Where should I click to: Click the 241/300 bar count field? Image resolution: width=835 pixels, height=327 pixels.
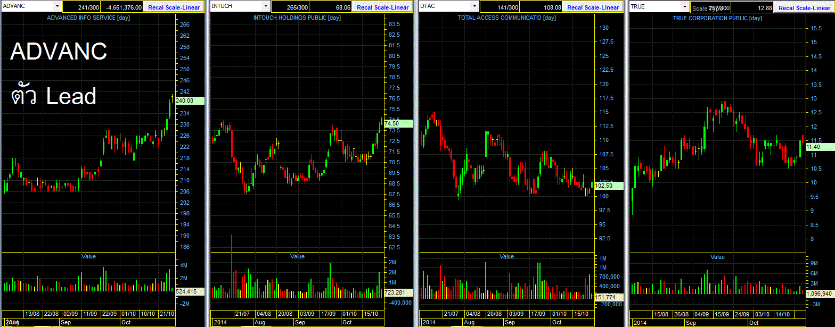80,7
